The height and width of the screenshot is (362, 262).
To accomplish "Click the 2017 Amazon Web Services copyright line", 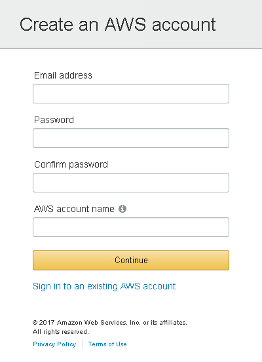I will (110, 322).
